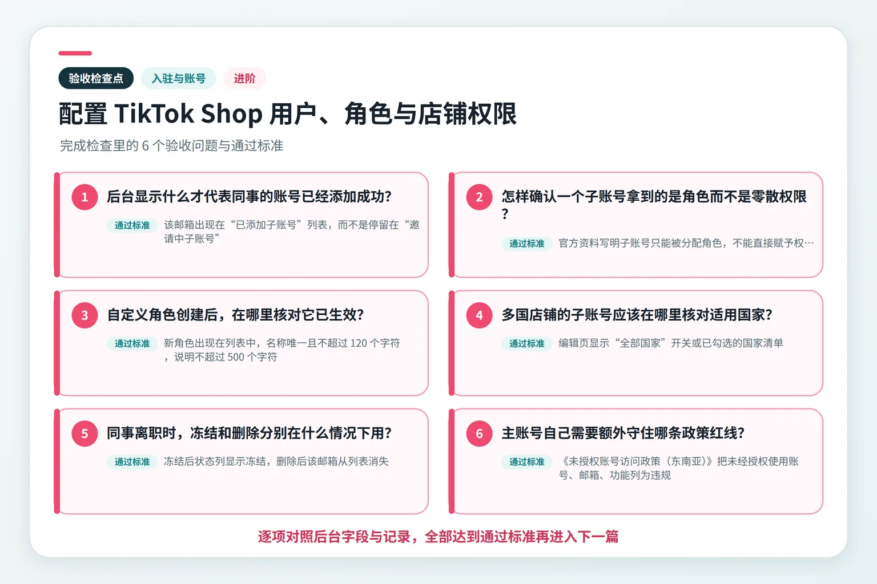Screen dimensions: 877x584
Task: Click the number 4 circle badge
Action: click(479, 315)
